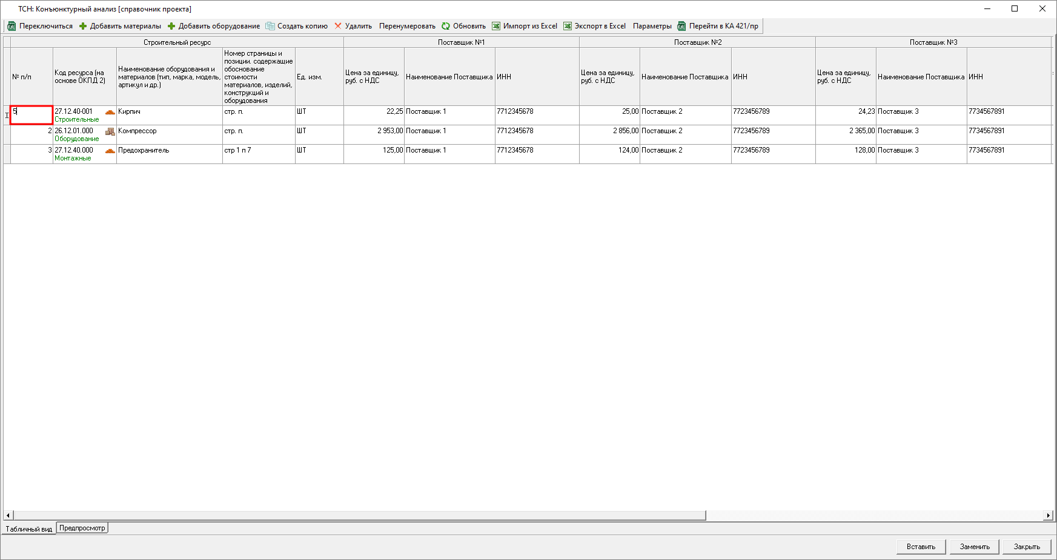Select the Табличный вид tab
The width and height of the screenshot is (1057, 560).
click(29, 529)
